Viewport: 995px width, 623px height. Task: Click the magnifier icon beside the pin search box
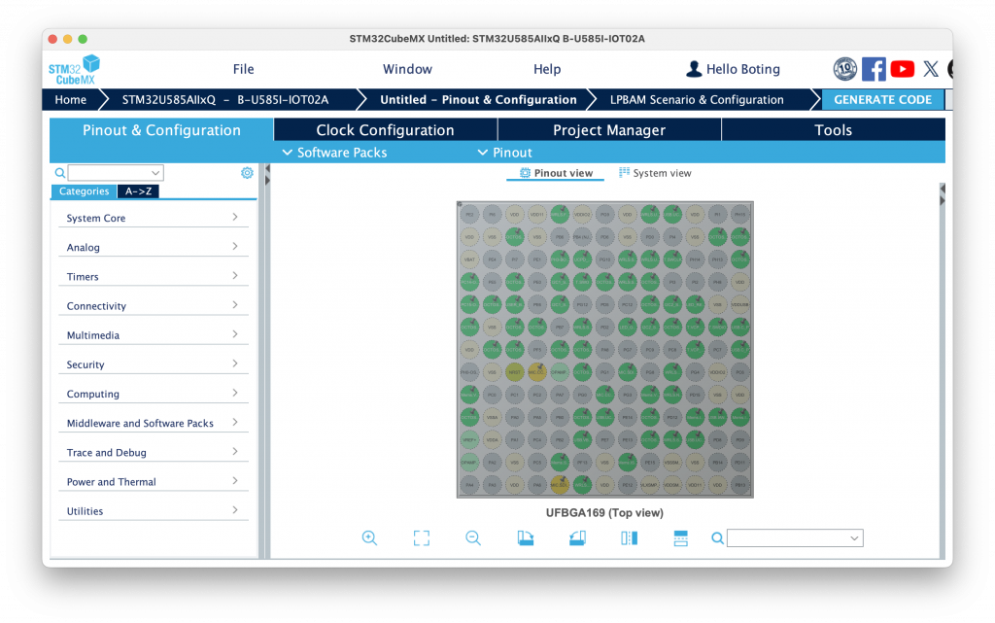tap(717, 538)
